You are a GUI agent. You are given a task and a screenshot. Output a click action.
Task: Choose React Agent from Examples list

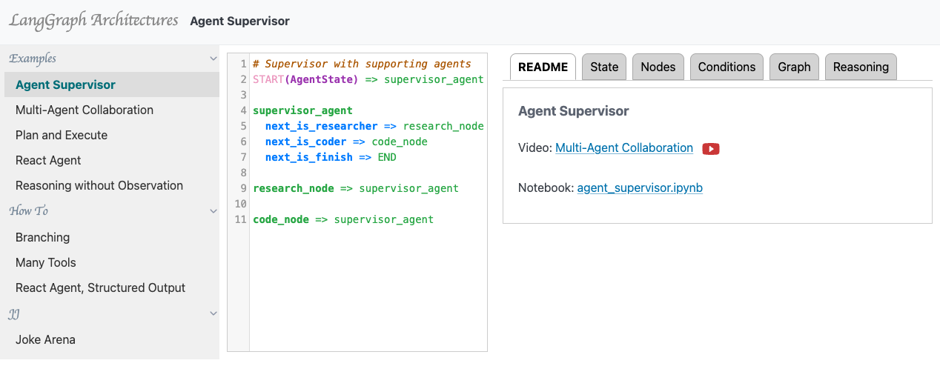[48, 160]
